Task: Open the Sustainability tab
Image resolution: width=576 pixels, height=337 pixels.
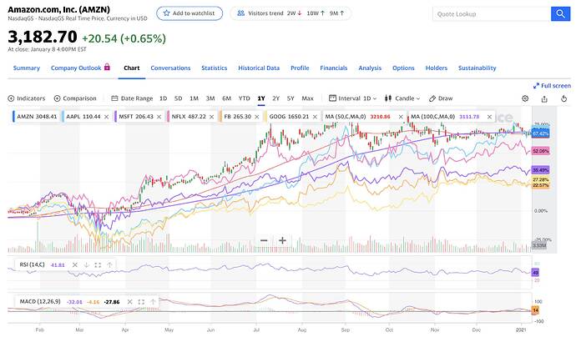Action: coord(477,68)
